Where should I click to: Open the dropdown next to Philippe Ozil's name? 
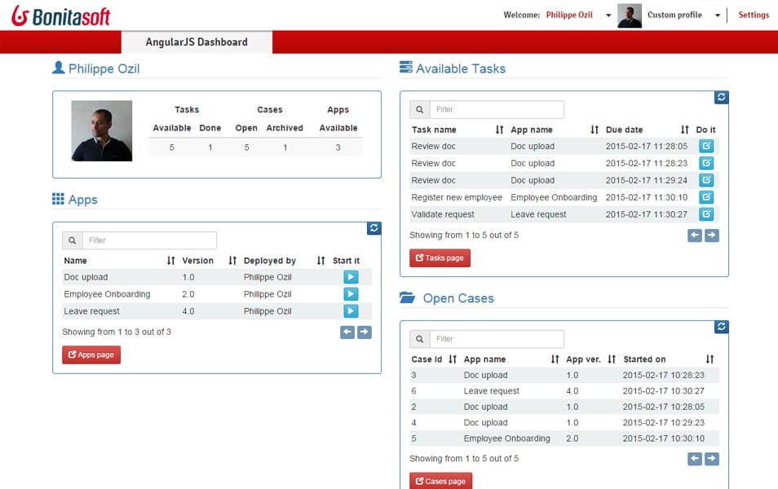click(608, 15)
